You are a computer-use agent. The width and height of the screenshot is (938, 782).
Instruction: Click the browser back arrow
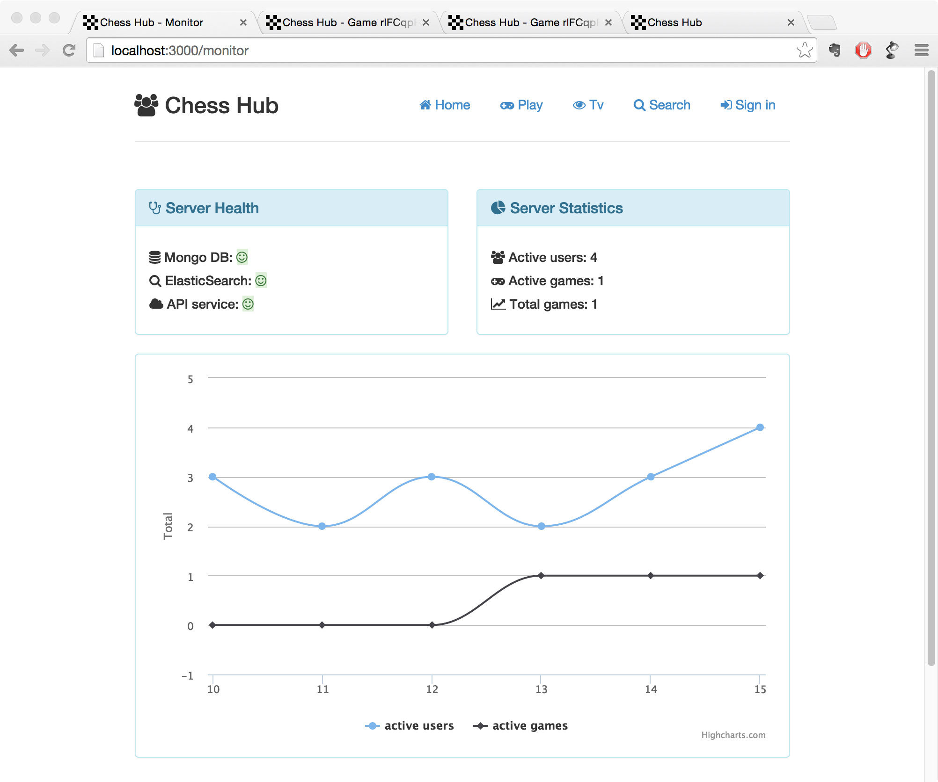click(x=16, y=50)
